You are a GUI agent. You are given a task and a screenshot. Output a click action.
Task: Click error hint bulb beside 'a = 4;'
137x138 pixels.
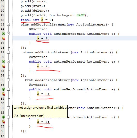click(3, 122)
